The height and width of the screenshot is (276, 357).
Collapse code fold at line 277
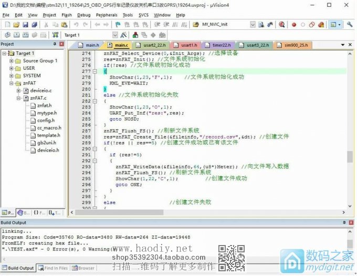95,71
